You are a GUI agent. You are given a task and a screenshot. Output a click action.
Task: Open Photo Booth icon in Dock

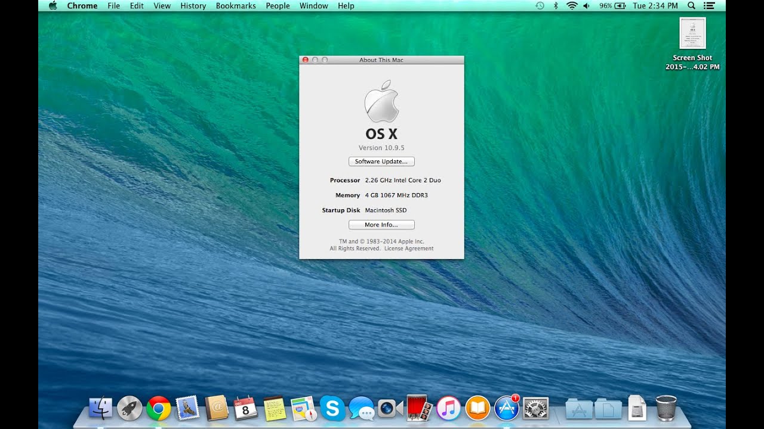pyautogui.click(x=420, y=408)
